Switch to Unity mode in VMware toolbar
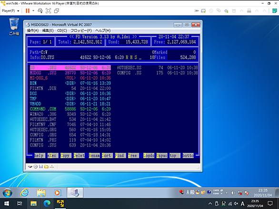This screenshot has height=209, width=279. coord(57,11)
